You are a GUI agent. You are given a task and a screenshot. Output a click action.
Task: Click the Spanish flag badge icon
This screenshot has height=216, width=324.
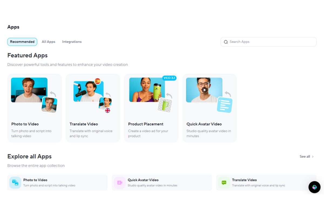coord(97,81)
